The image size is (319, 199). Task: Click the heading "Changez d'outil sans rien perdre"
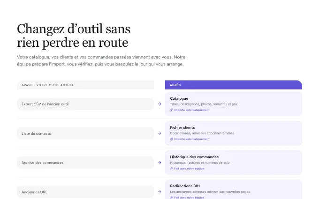74,36
